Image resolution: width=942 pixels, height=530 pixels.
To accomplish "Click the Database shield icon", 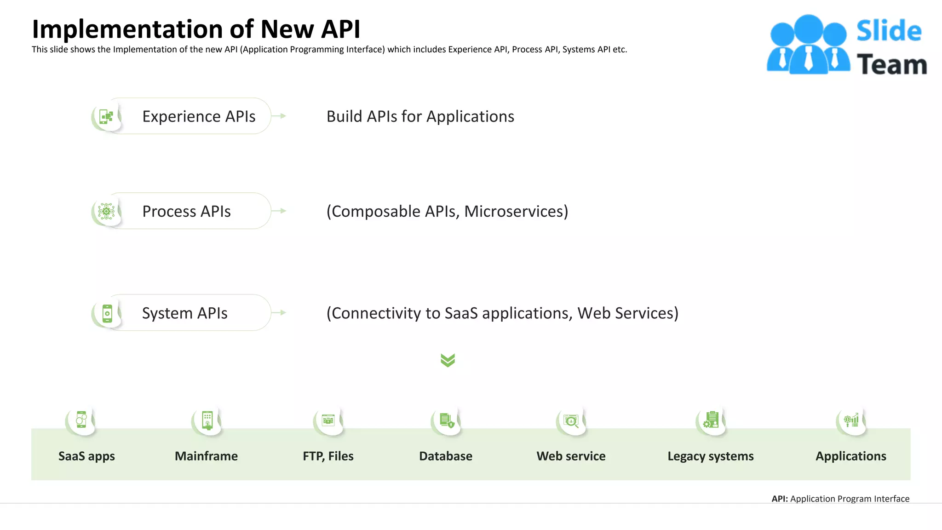I will coord(447,420).
